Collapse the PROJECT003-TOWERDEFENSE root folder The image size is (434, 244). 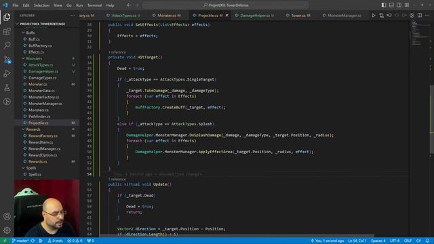coord(42,24)
